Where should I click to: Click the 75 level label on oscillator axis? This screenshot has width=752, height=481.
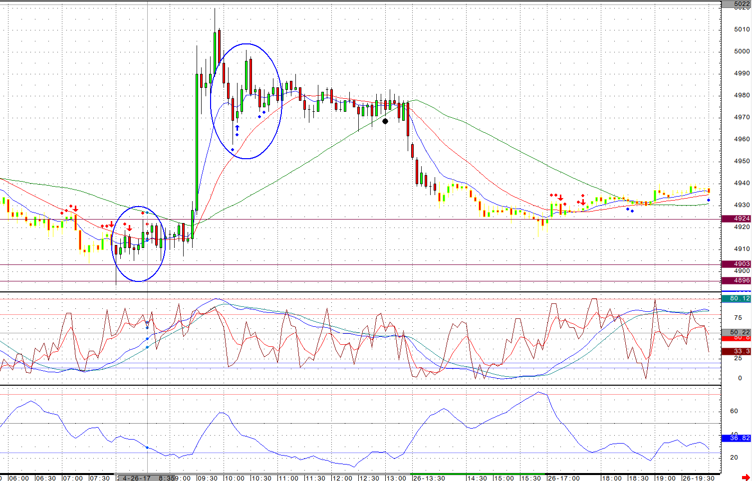tap(738, 318)
